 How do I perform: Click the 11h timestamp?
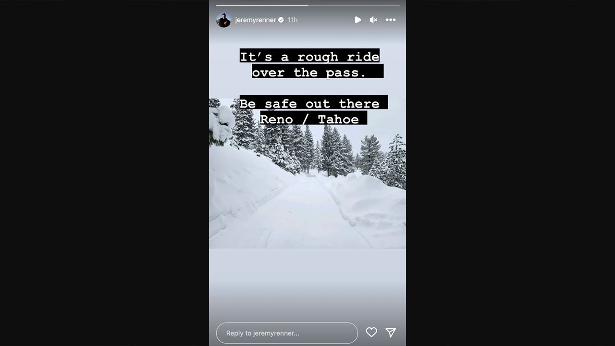(x=293, y=20)
